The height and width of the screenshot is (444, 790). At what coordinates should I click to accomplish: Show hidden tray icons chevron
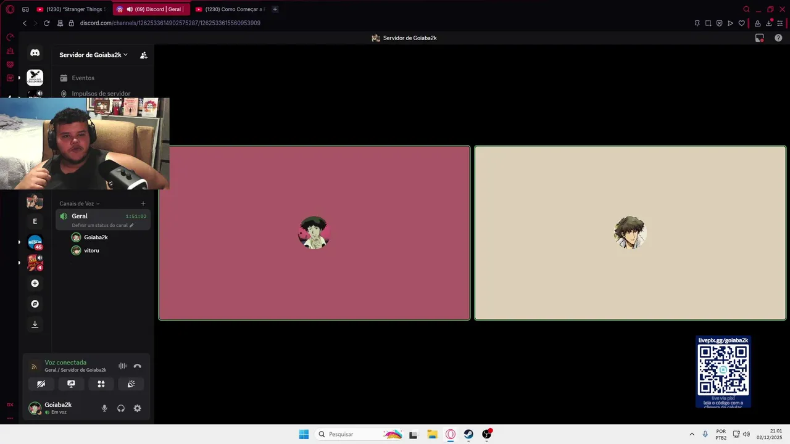(692, 434)
